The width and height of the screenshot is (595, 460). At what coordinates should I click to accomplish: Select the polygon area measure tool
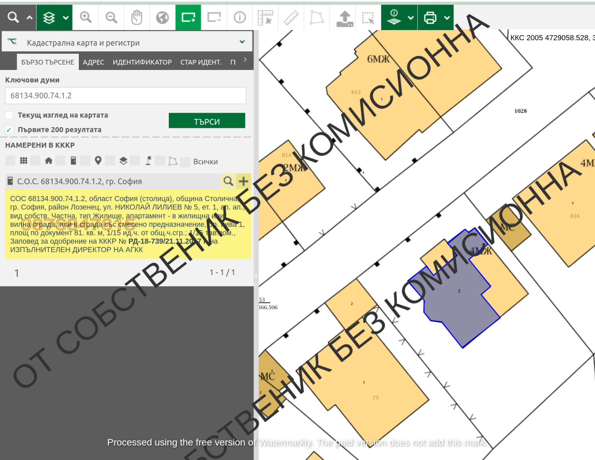pyautogui.click(x=317, y=17)
